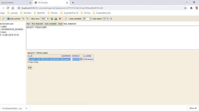Click the Bangalore address cell

click(67, 59)
